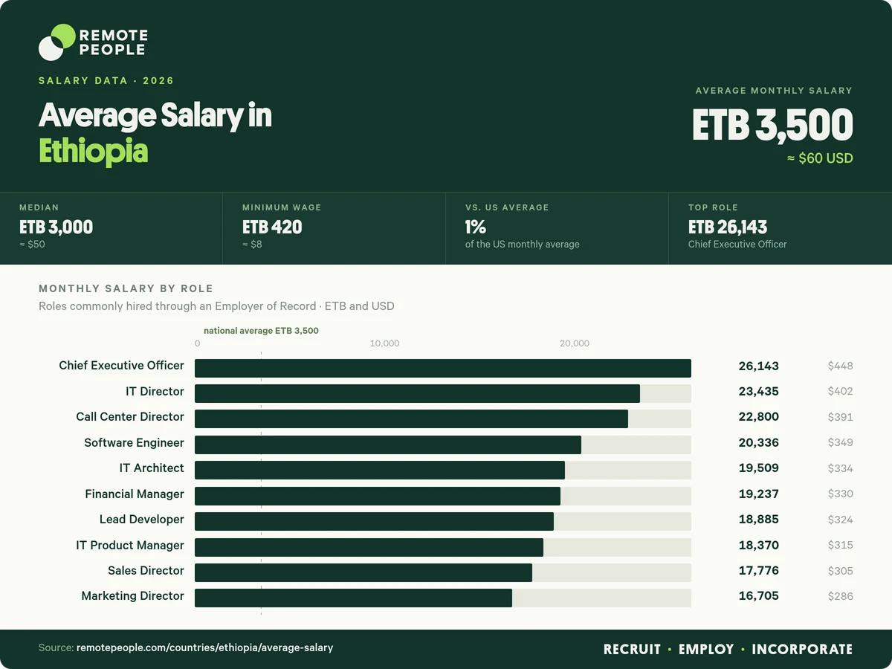Click the Sales Director salary bar
892x669 pixels.
click(363, 572)
